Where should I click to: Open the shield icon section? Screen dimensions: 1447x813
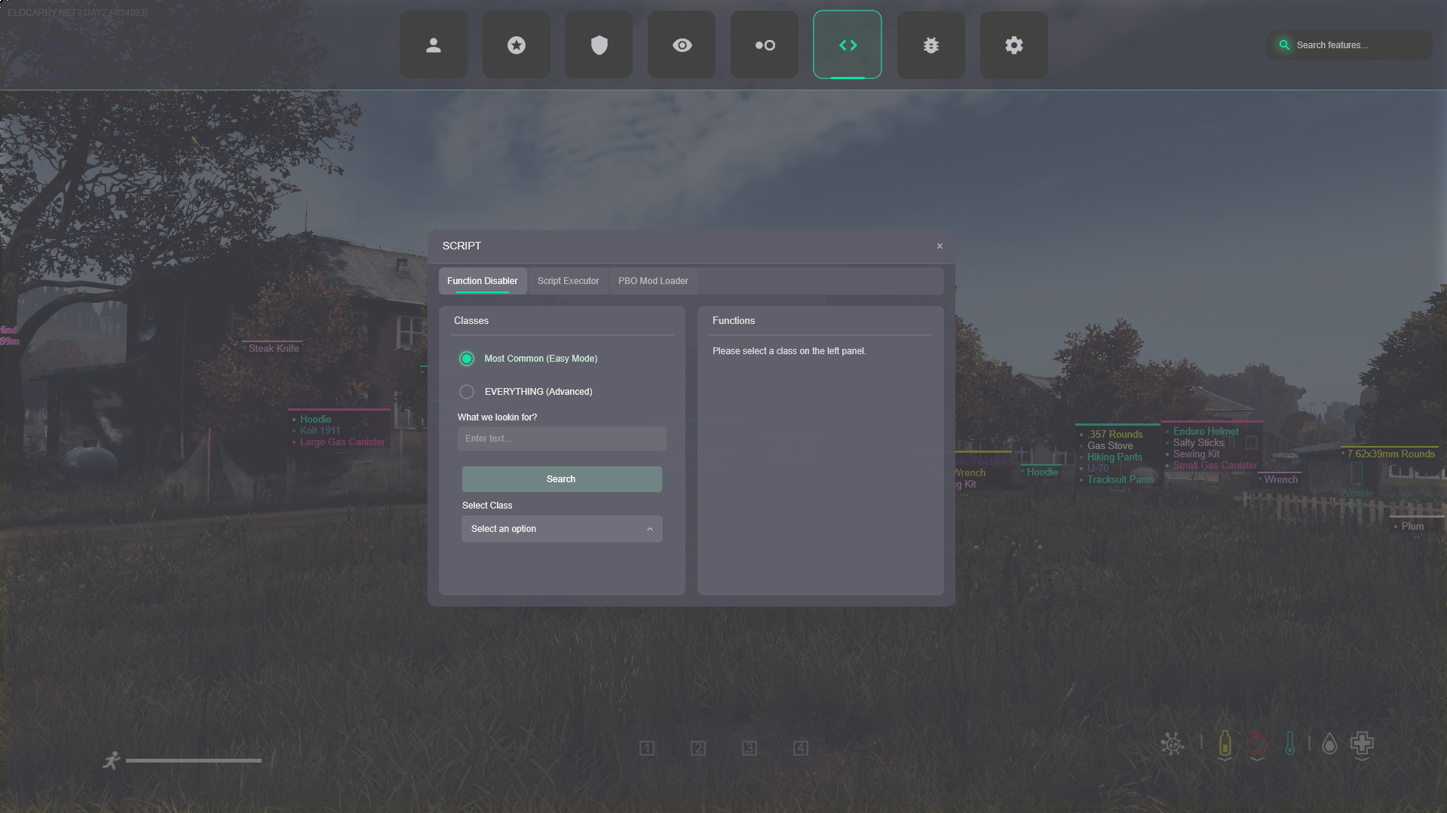[599, 45]
